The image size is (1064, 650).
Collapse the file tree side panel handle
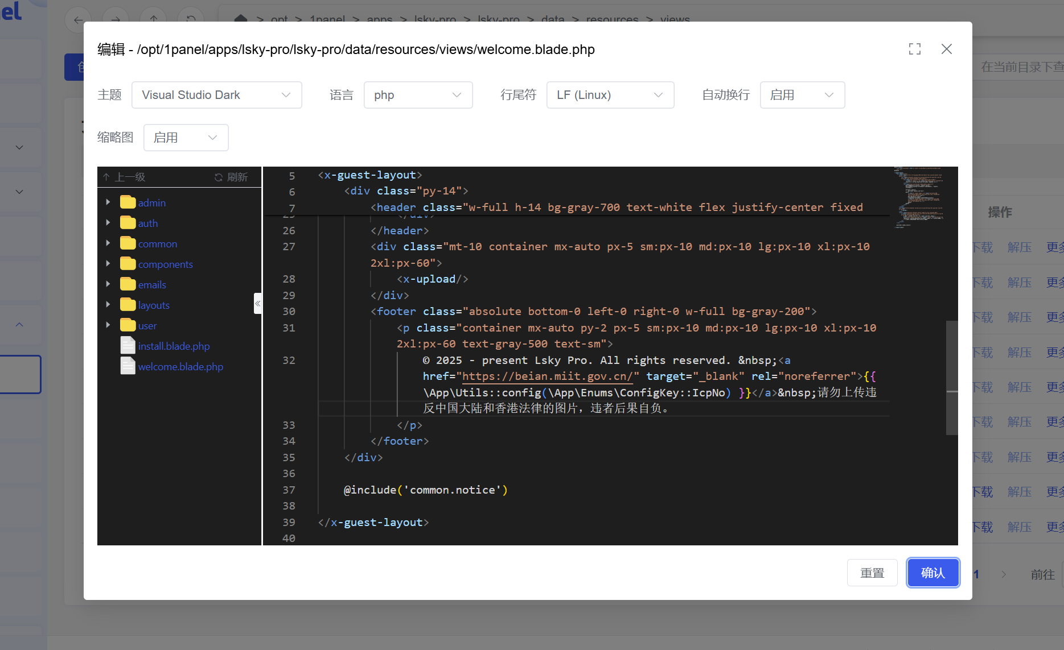[x=258, y=304]
